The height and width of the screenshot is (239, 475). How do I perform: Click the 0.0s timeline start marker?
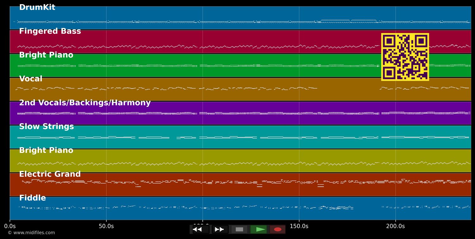click(10, 226)
